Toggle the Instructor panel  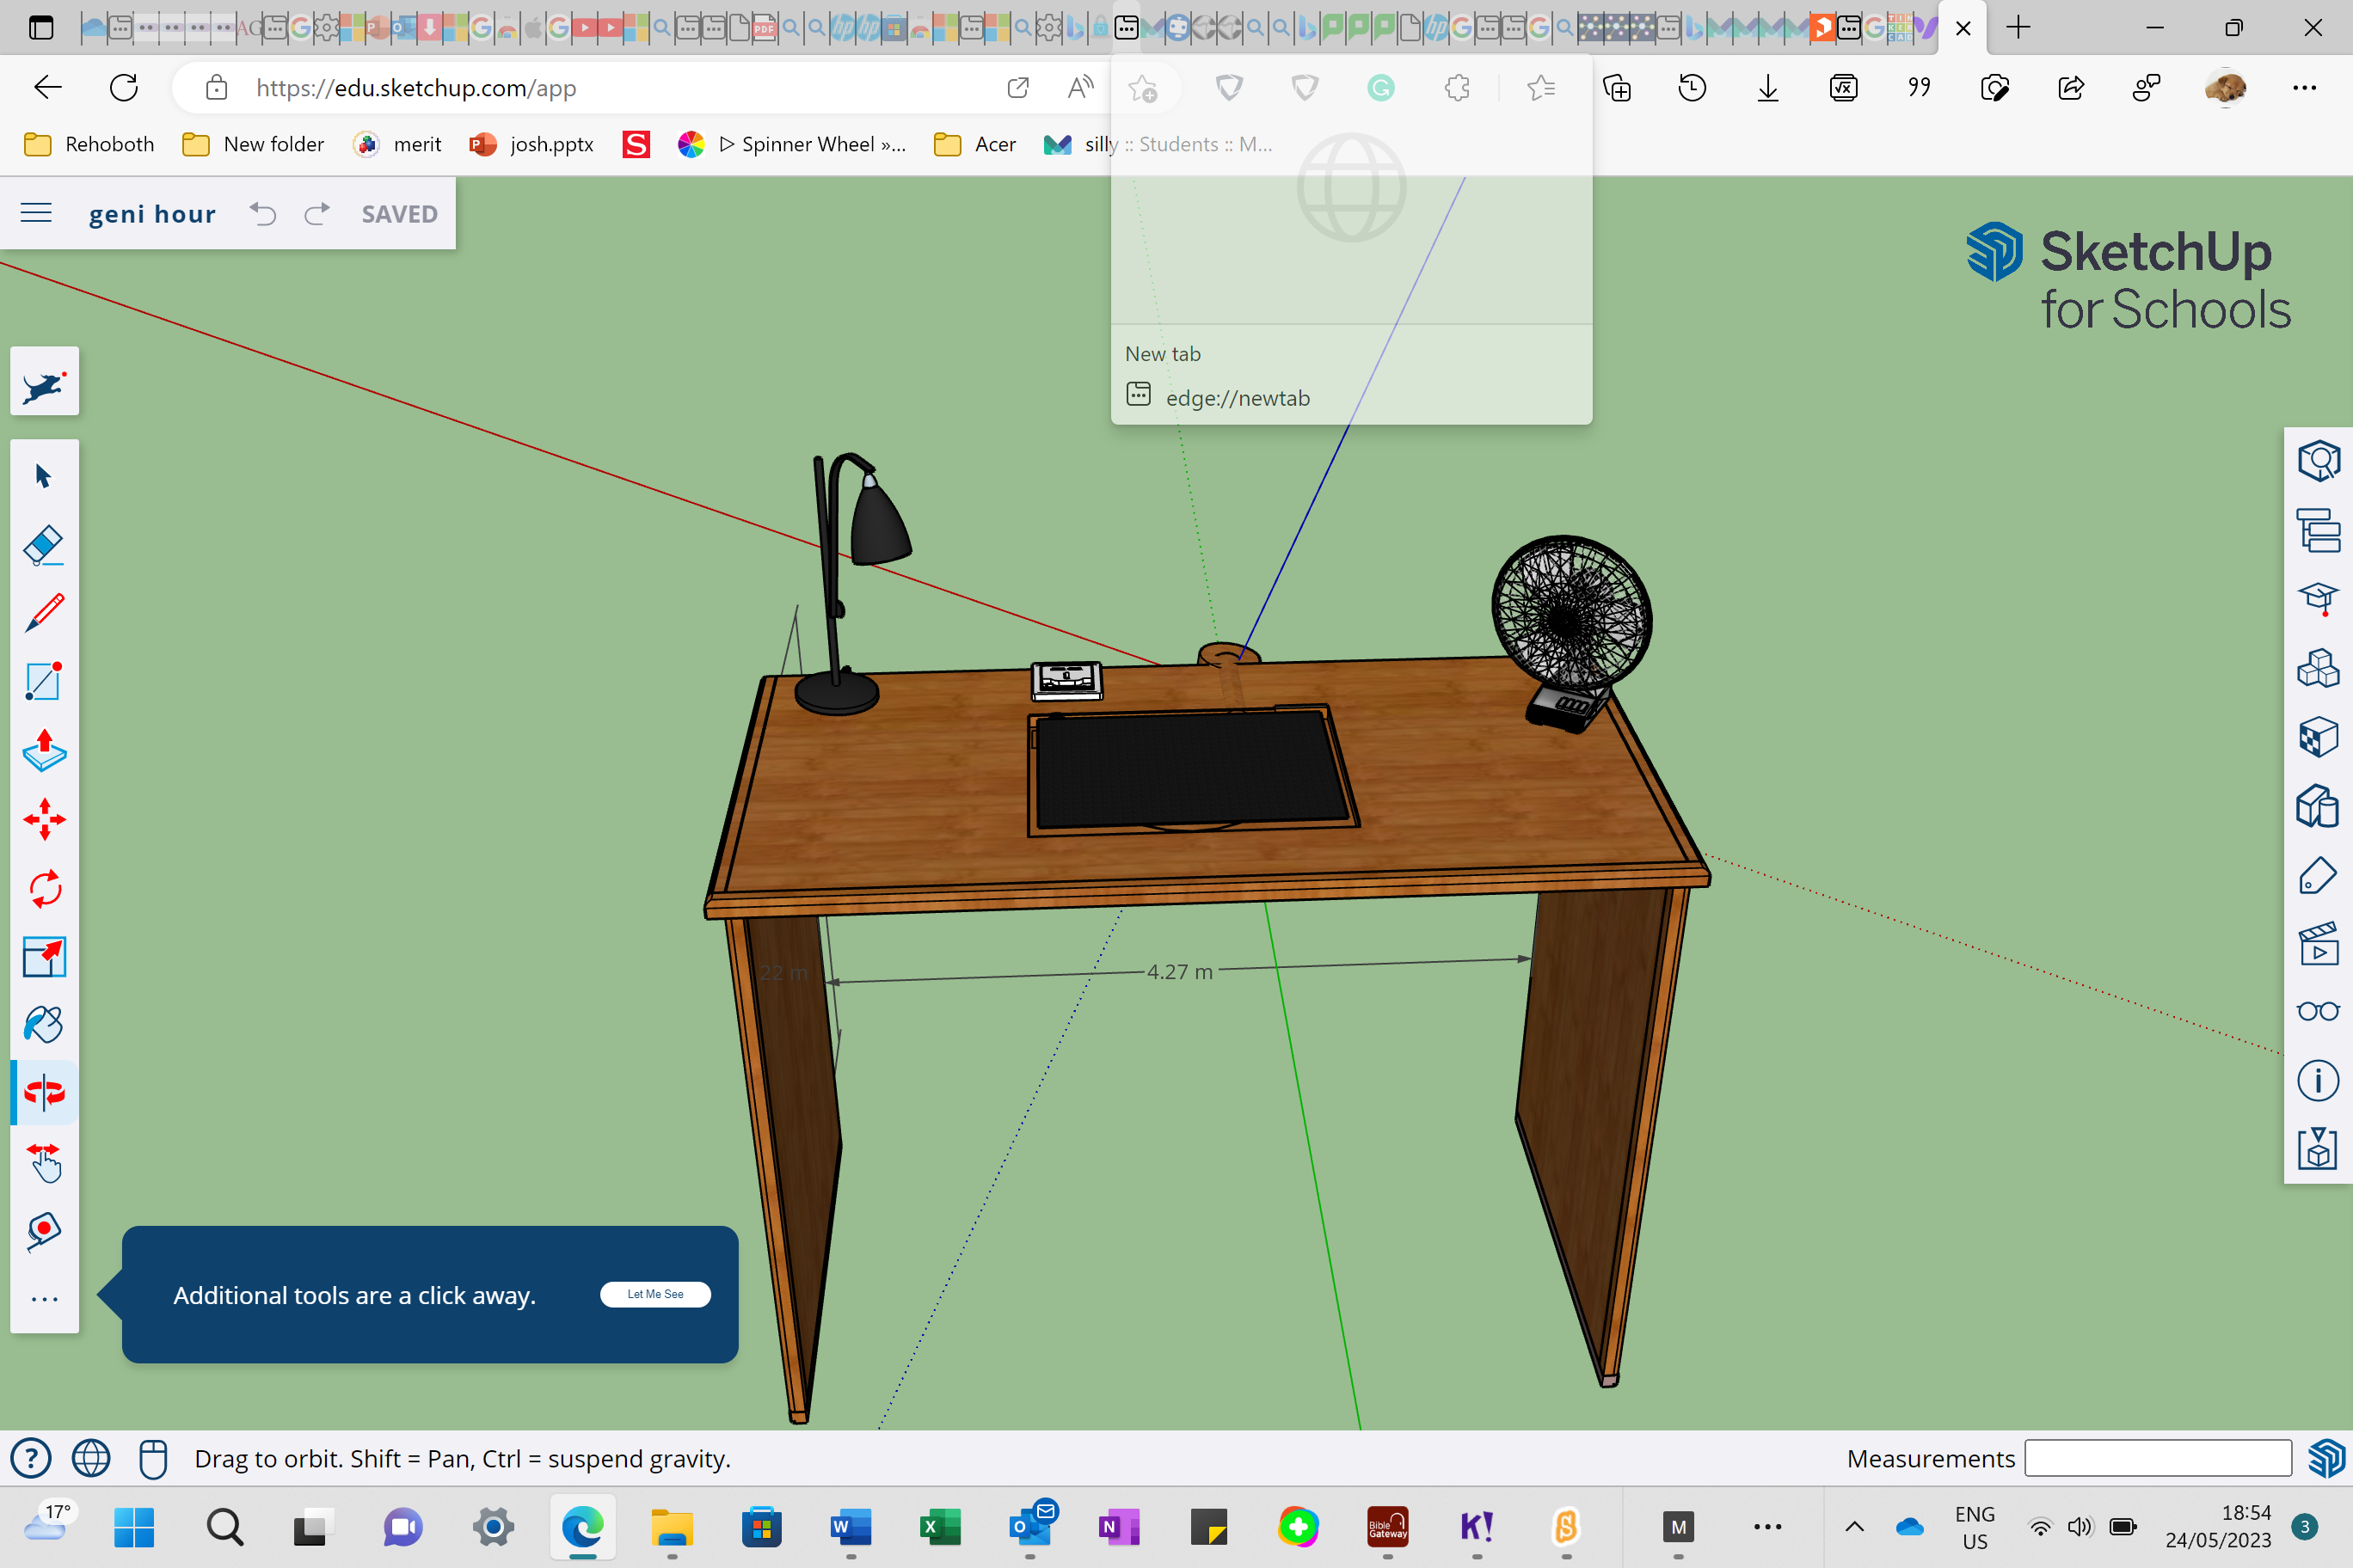(2319, 599)
